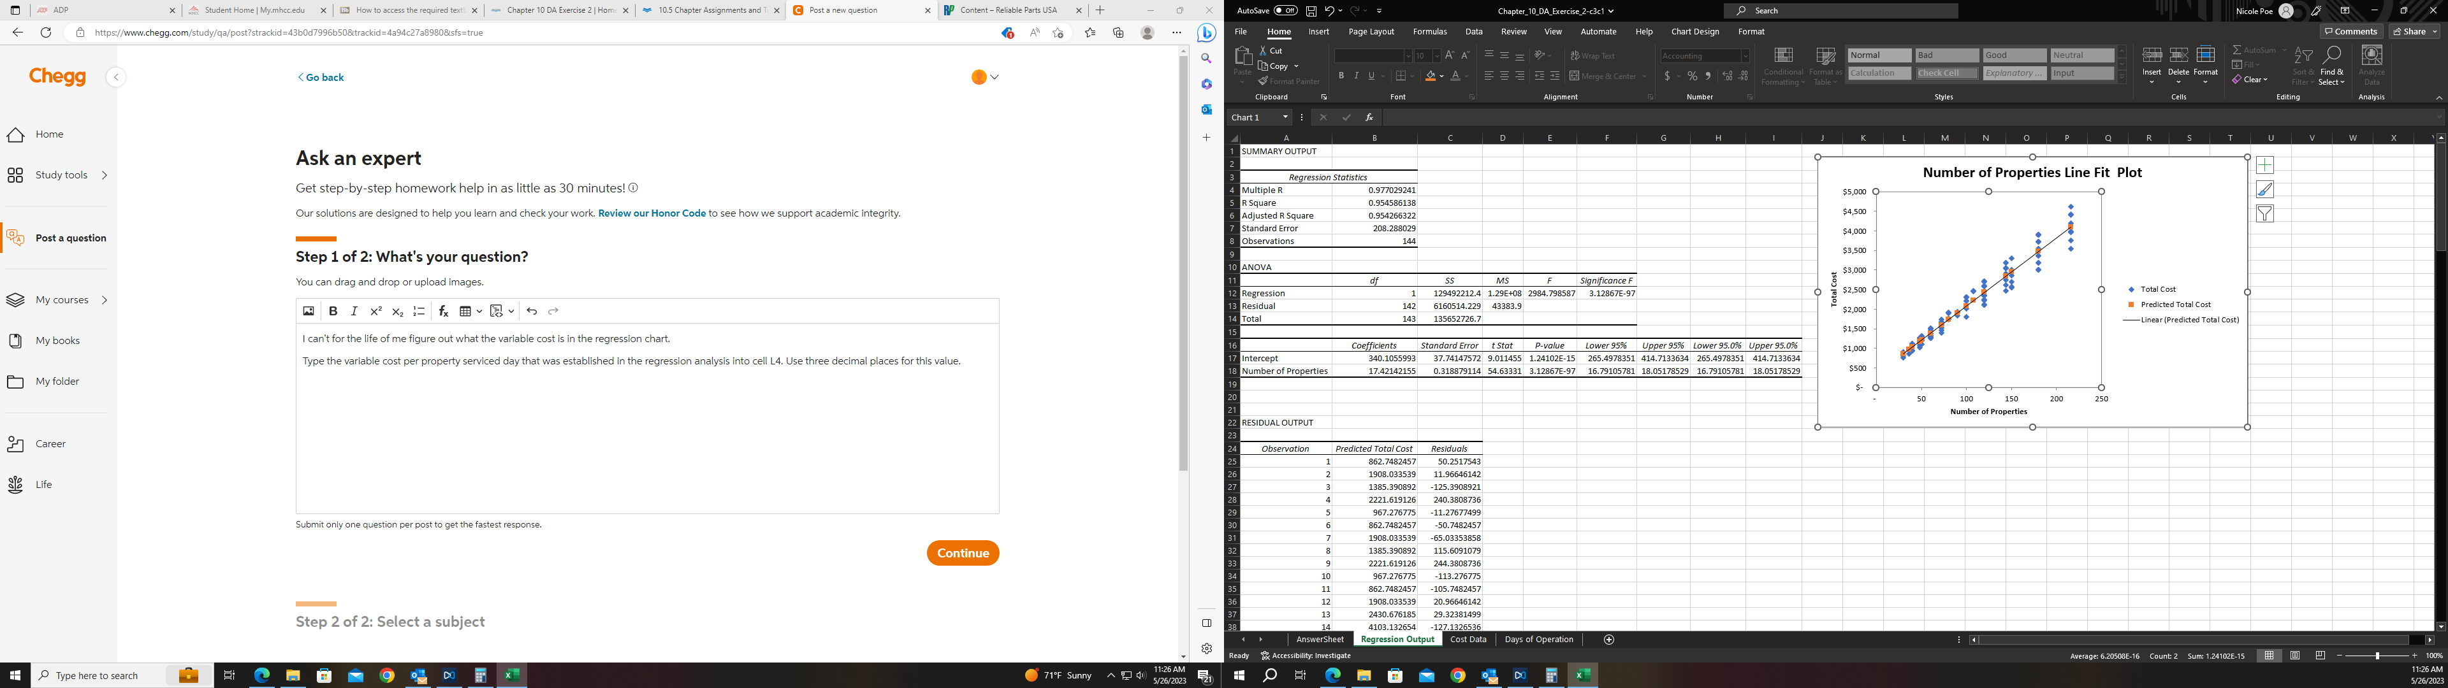Image resolution: width=2448 pixels, height=688 pixels.
Task: Switch to Days of Operation sheet tab
Action: click(1538, 640)
